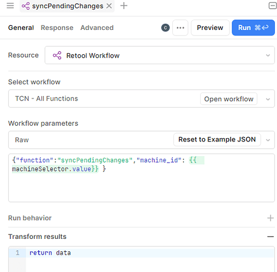Select the syncPendingChanges query tab

pos(67,6)
